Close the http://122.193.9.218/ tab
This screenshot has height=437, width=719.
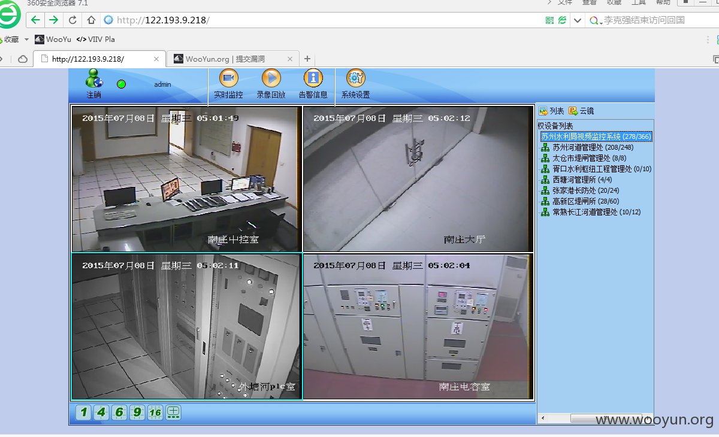(156, 59)
